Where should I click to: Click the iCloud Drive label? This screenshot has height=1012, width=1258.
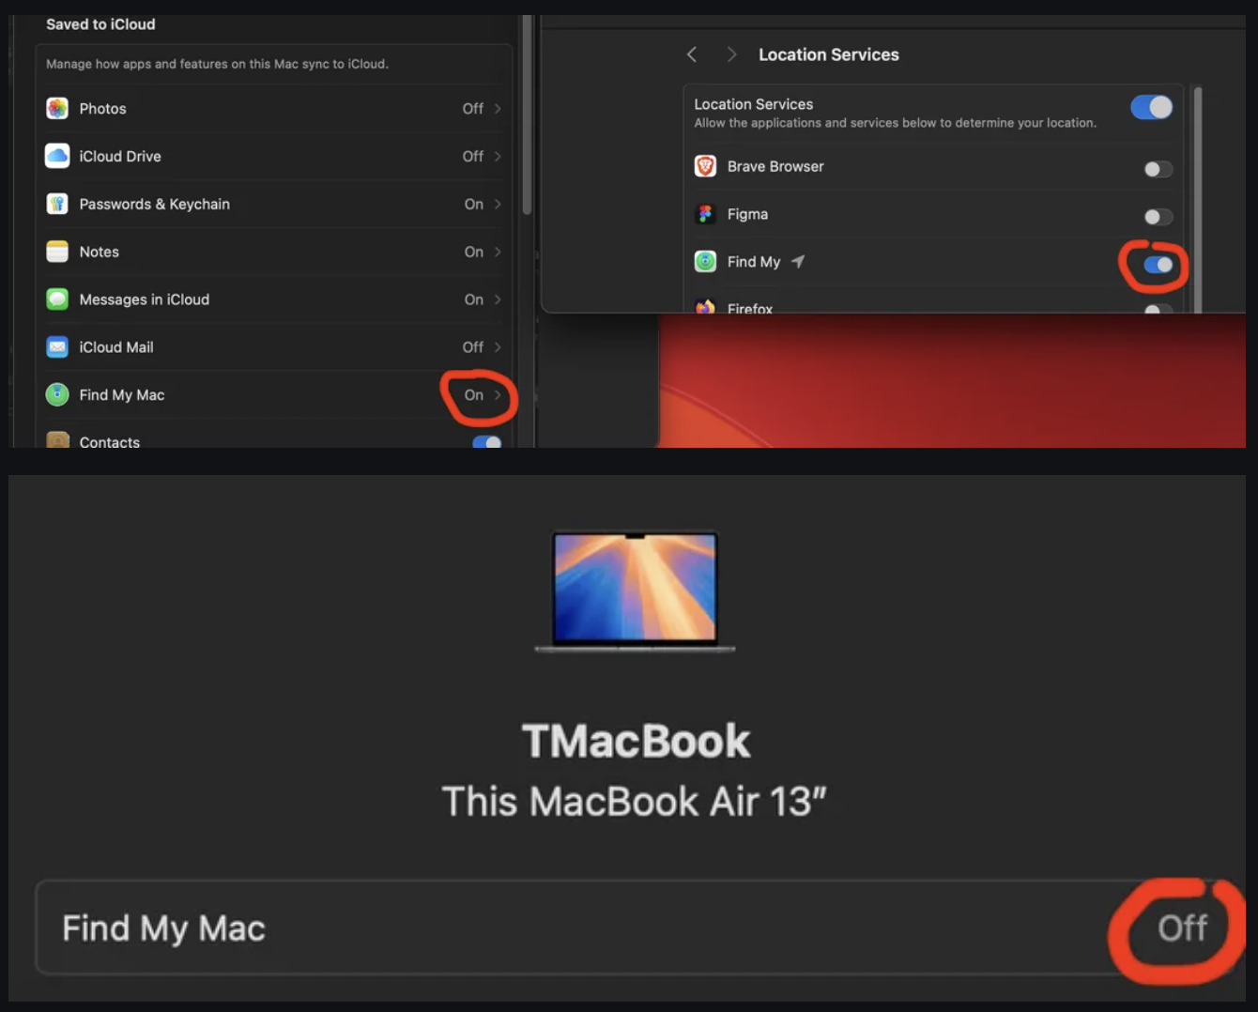click(x=120, y=156)
